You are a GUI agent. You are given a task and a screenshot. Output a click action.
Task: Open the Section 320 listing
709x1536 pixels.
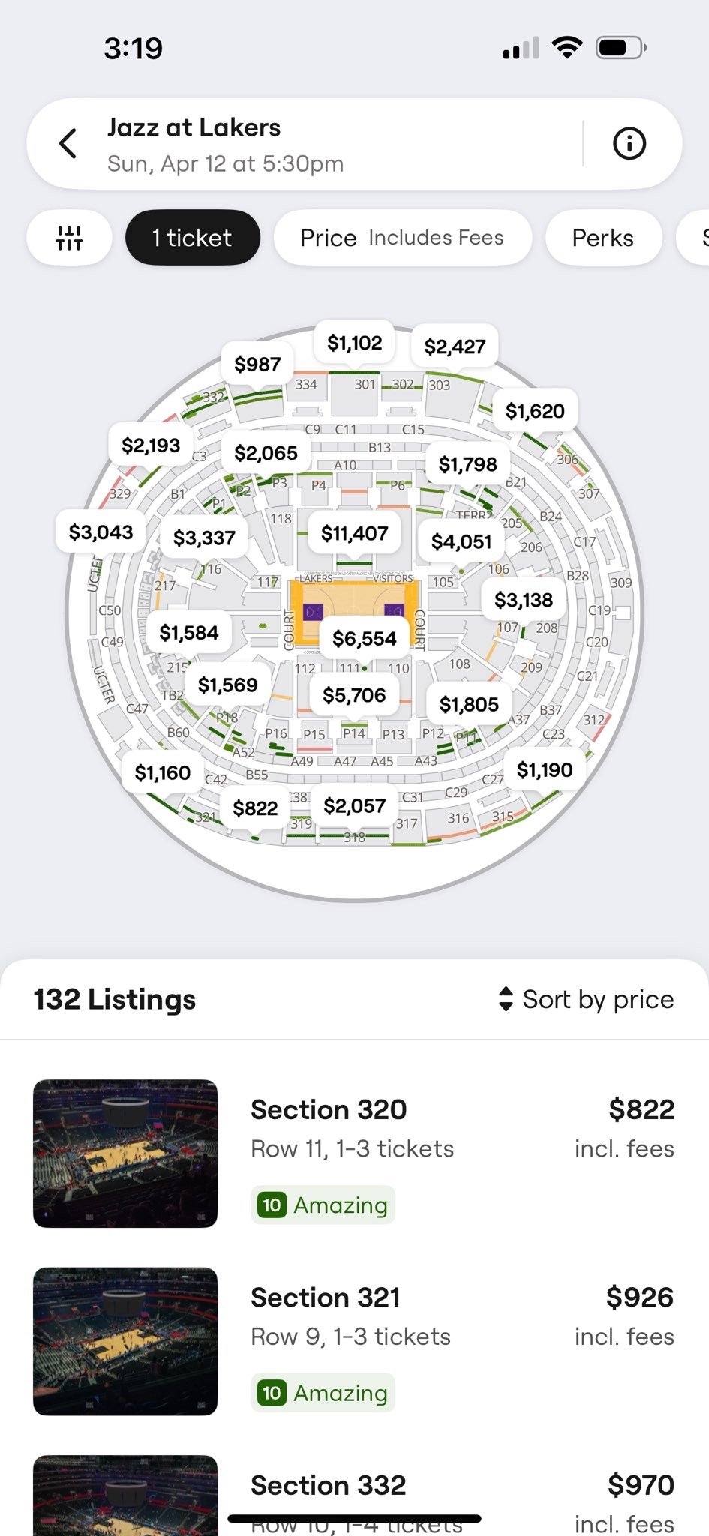click(x=354, y=1153)
